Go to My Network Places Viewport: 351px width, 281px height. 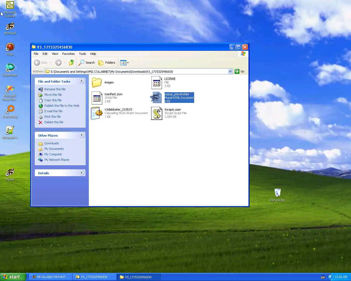click(57, 160)
